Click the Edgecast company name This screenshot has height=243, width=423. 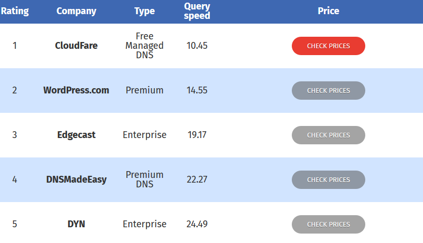pos(76,135)
